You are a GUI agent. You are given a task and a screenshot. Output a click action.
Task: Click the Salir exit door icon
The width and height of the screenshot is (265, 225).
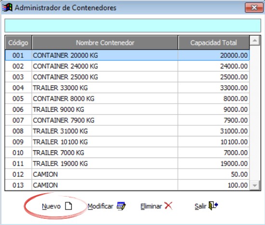tap(213, 206)
